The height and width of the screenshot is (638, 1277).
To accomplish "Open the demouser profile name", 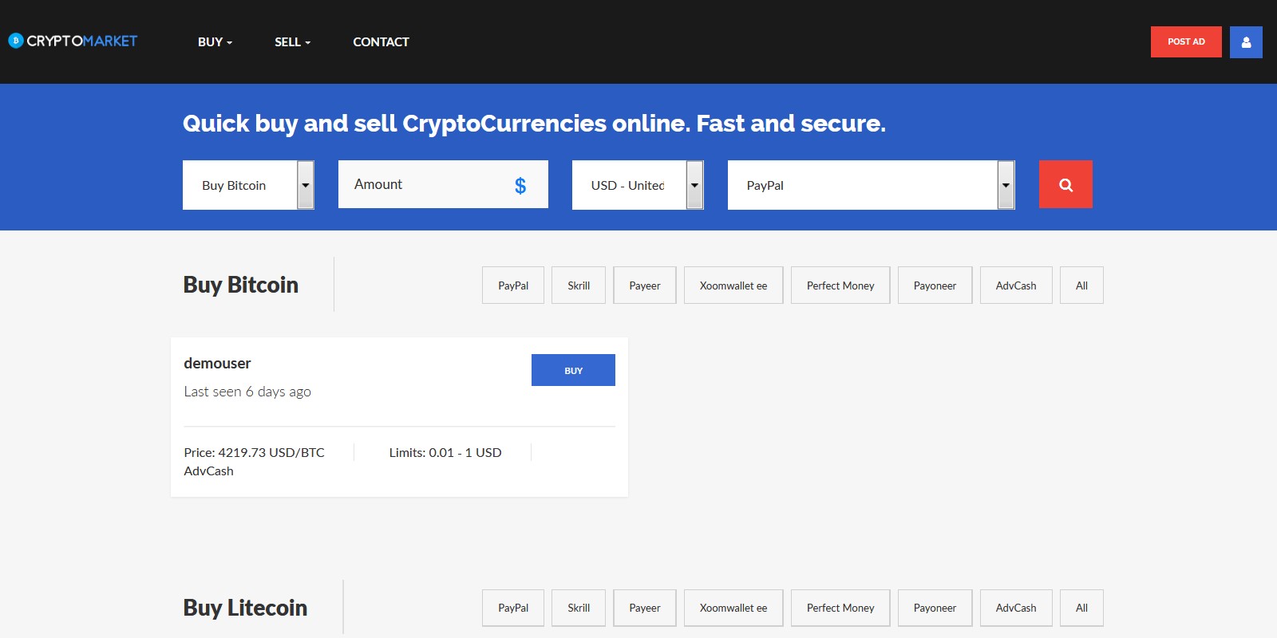I will 217,364.
